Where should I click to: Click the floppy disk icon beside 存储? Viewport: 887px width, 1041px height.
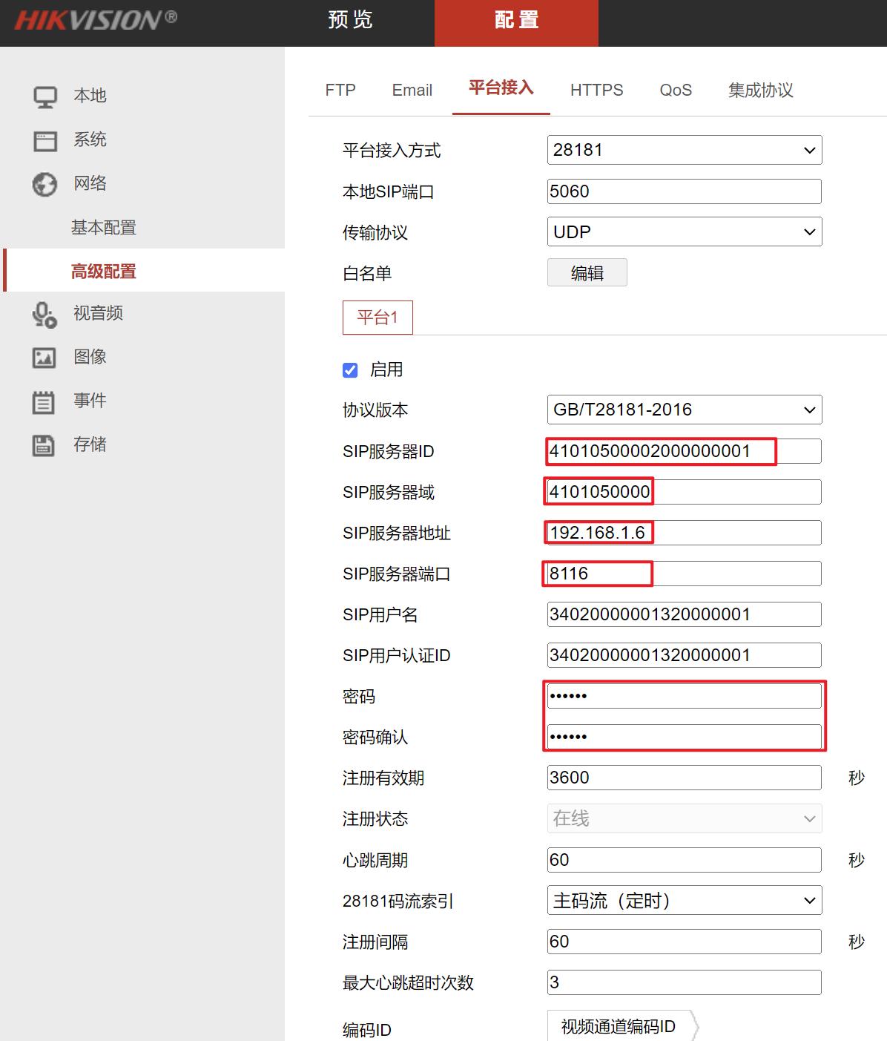click(44, 445)
